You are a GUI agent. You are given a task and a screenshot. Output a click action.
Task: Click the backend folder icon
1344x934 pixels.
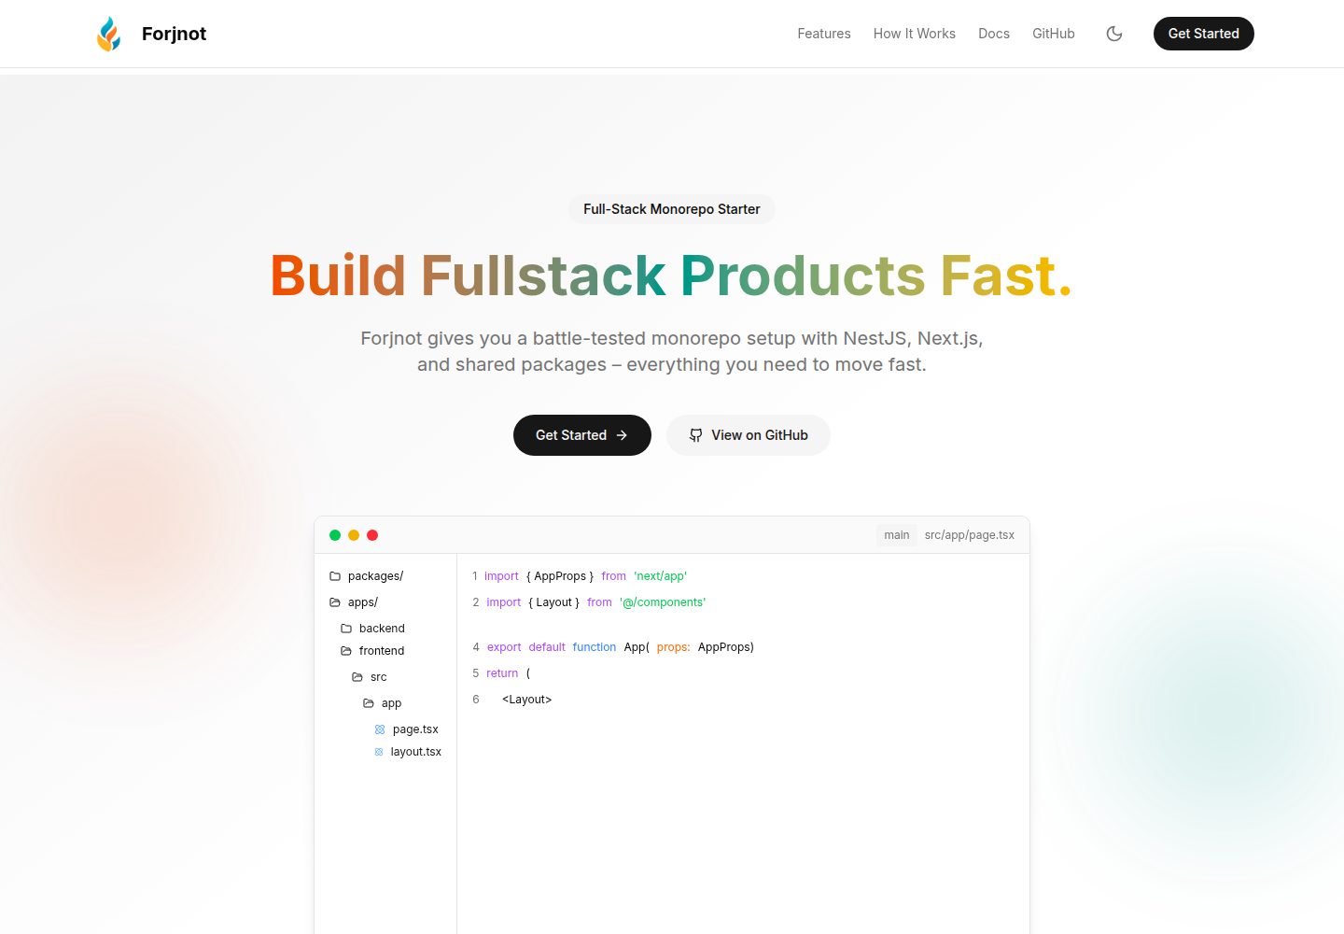coord(346,629)
